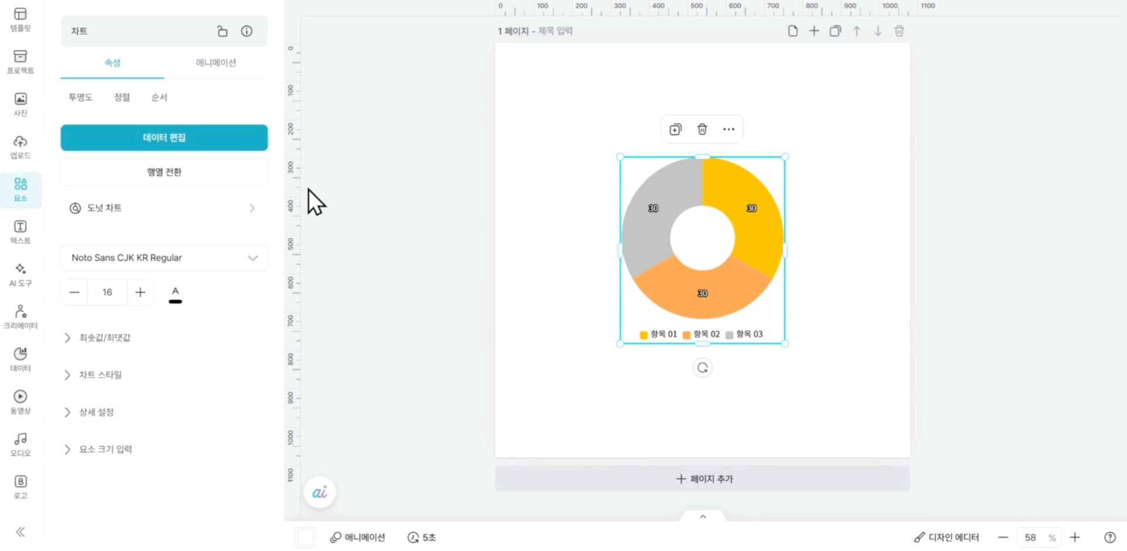Open the 템플릿 sidebar panel
Screen dimensions: 1127x551
point(21,19)
